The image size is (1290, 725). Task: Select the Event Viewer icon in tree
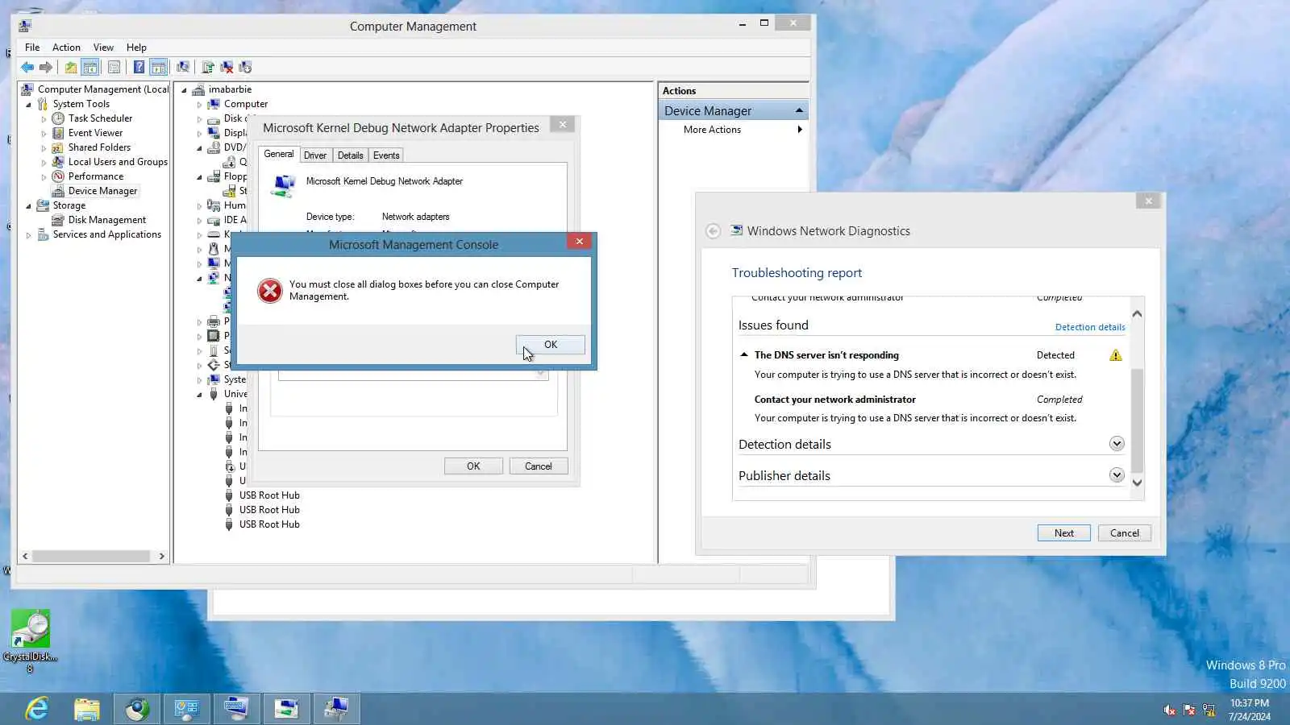[x=58, y=133]
